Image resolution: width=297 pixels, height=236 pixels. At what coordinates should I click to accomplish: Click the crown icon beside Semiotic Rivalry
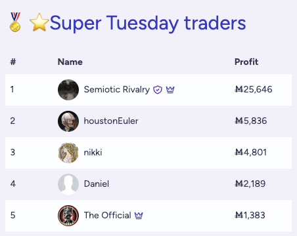pos(170,90)
